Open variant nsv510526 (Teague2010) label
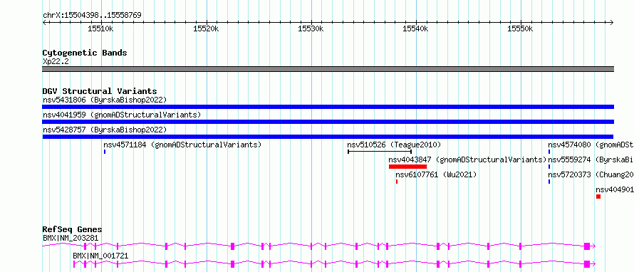The height and width of the screenshot is (272, 634). [394, 145]
